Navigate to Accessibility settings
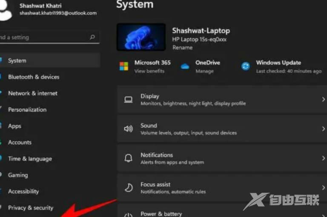 point(23,191)
